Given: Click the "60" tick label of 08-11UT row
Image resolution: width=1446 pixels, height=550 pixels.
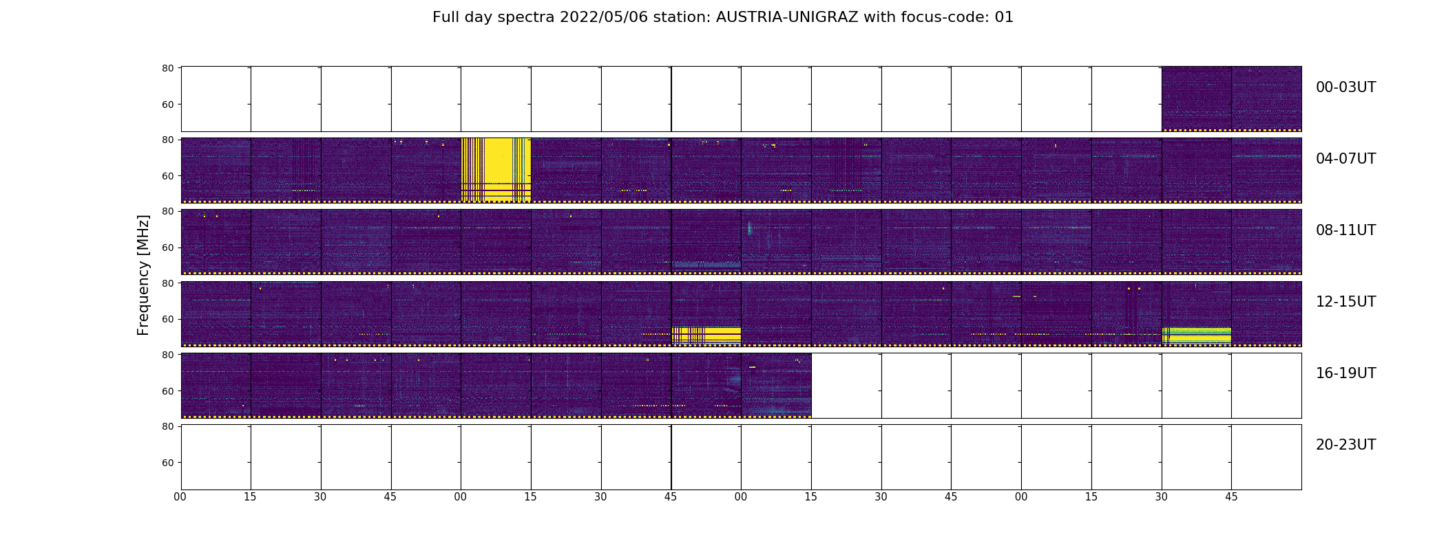Looking at the screenshot, I should [167, 247].
